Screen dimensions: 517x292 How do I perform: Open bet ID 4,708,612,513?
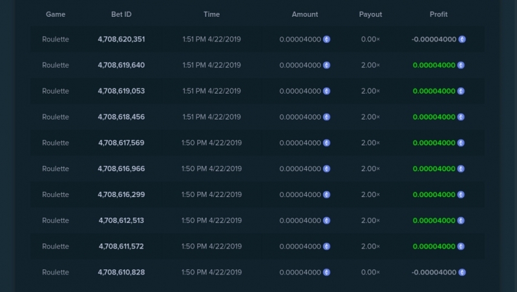(121, 220)
